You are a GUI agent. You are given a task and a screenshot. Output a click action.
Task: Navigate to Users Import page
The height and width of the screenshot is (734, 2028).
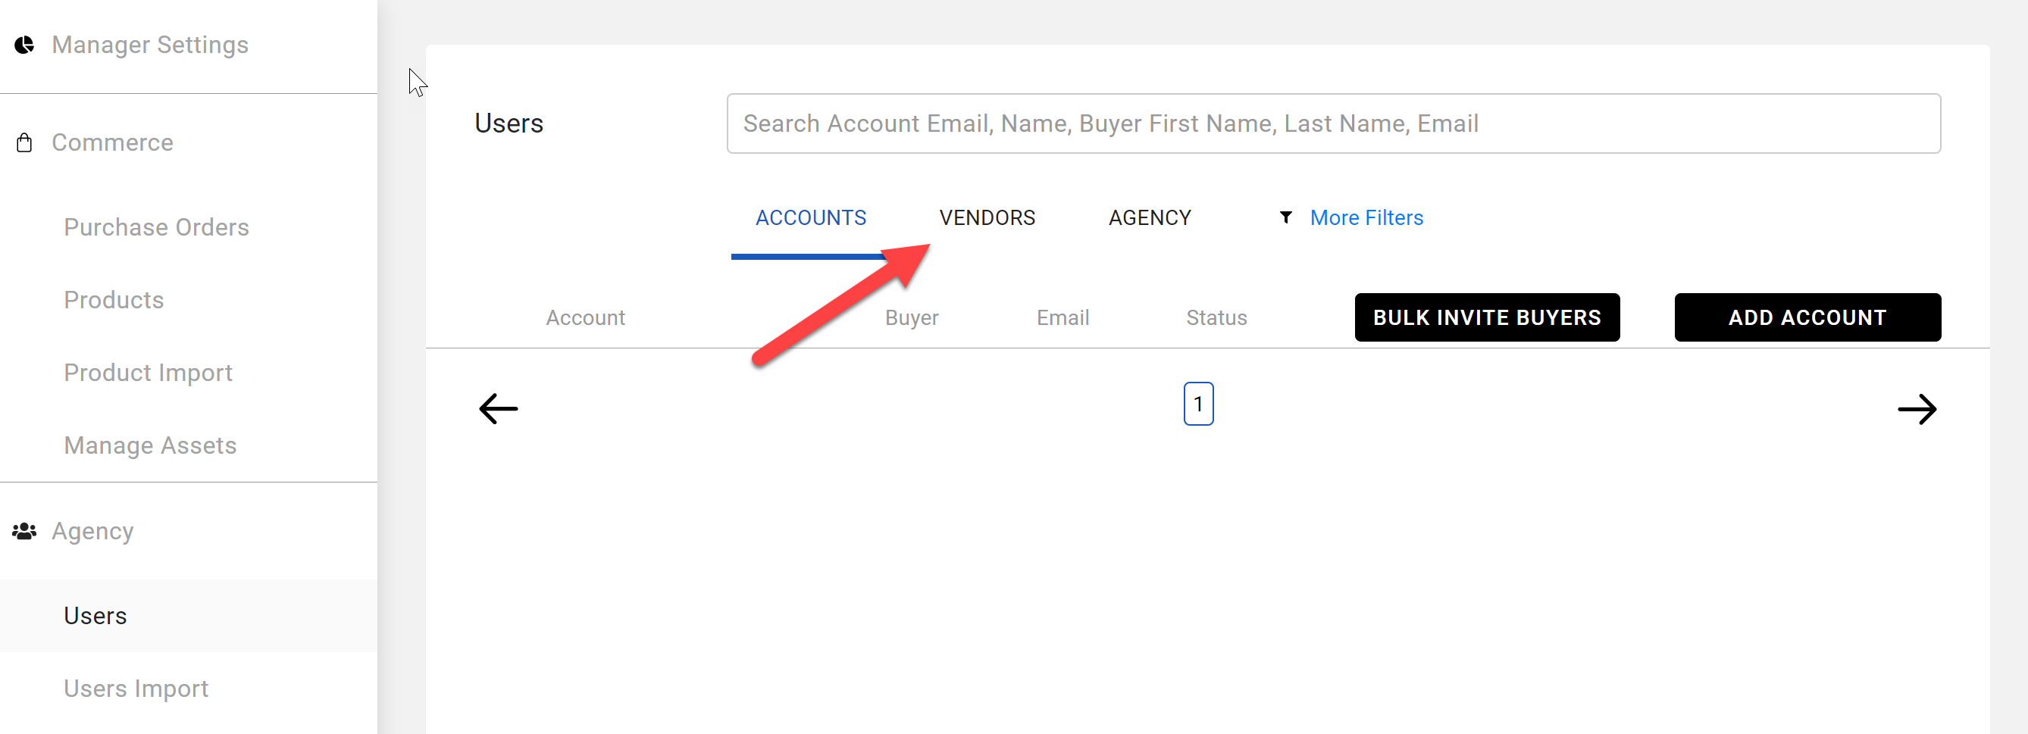[x=136, y=689]
